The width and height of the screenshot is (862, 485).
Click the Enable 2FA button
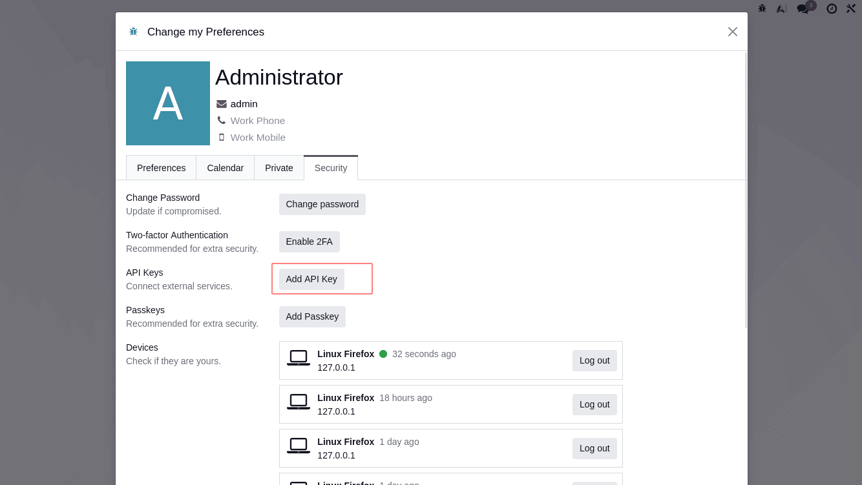point(310,242)
